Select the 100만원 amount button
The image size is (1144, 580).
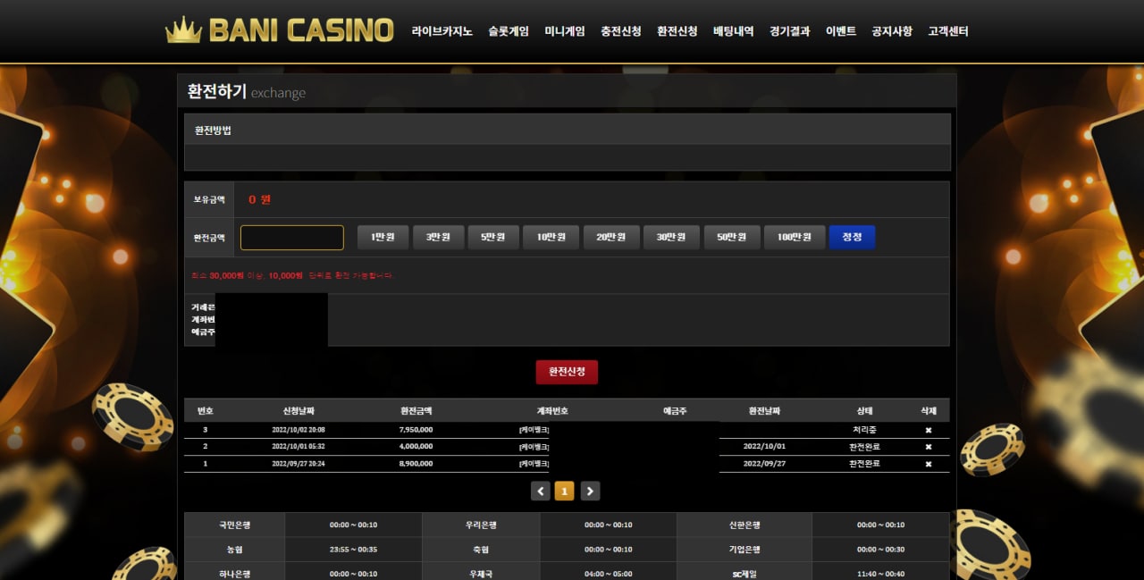794,238
